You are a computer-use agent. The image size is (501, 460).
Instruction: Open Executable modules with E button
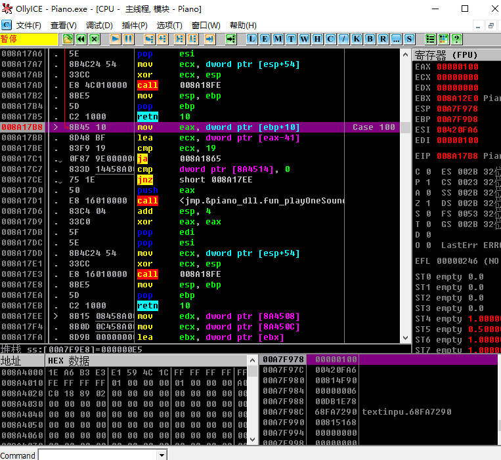[265, 39]
